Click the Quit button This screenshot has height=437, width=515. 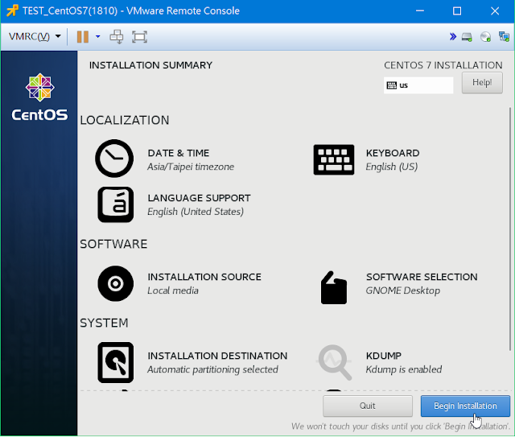tap(368, 406)
